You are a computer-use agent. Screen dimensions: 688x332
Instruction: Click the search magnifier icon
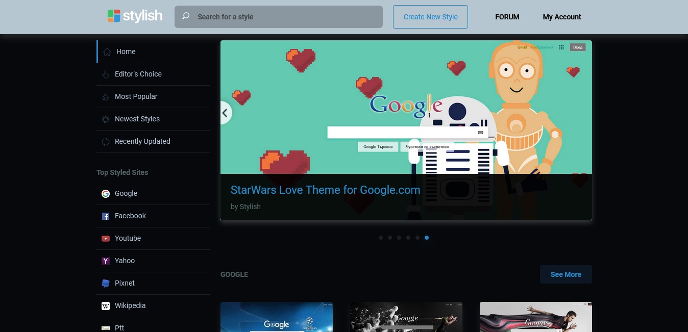186,16
